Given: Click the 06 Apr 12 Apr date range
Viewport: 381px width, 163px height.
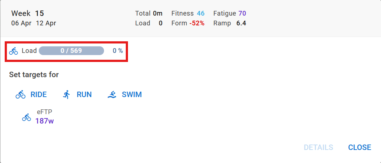Looking at the screenshot, I should click(x=33, y=23).
